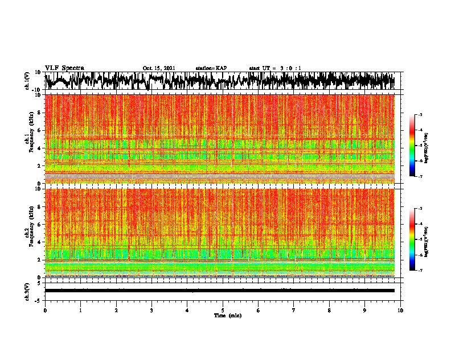Click inside the ch.2 frequency spectrogram
Image resolution: width=451 pixels, height=348 pixels.
point(220,233)
